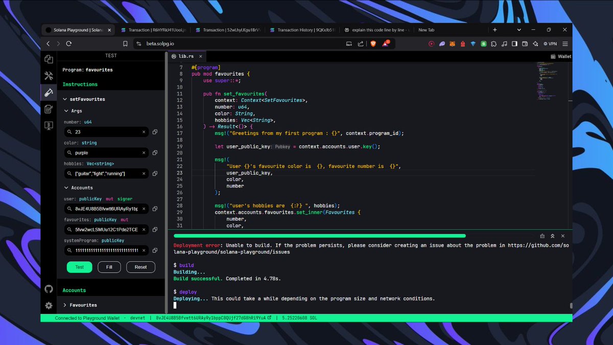Clear the number field with its X
Image resolution: width=613 pixels, height=345 pixels.
144,132
